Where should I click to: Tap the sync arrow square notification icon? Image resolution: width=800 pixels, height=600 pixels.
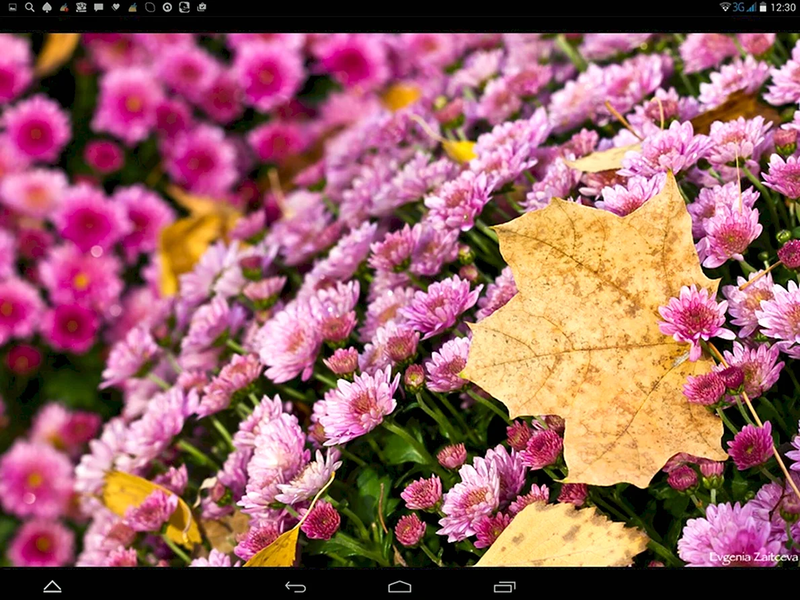pyautogui.click(x=184, y=7)
